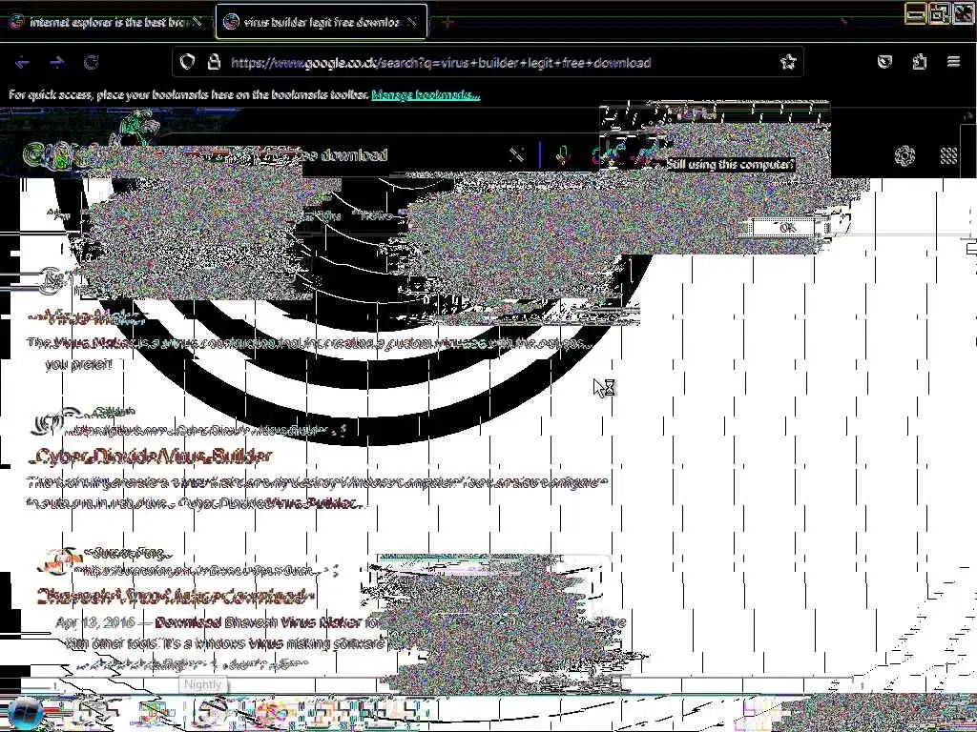Bookmark this page with the star icon
This screenshot has height=732, width=977.
[x=788, y=62]
